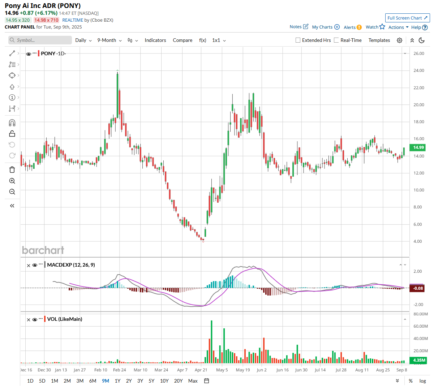Open the Daily frequency dropdown
The image size is (438, 392).
(x=83, y=40)
